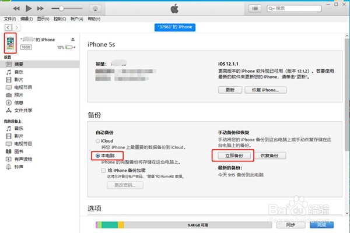Click the audiobook icon beside 有声读物
Screen dimensions: 350x233
click(9, 159)
